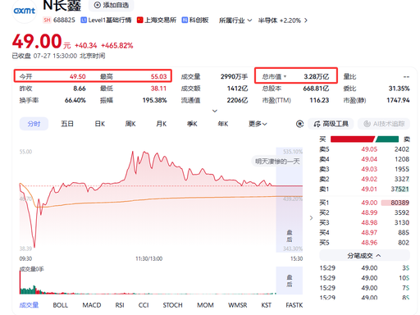Click the 最低 value 38.11
420x315 pixels.
point(158,89)
